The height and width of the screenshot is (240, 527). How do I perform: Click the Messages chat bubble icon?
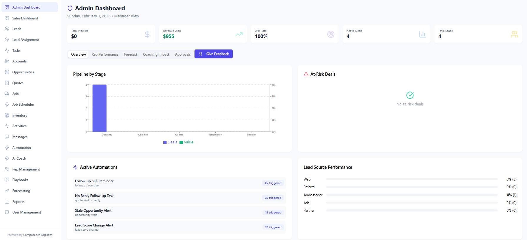7,137
